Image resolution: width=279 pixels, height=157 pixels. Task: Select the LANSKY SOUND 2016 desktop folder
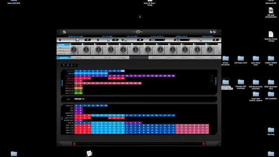271,61
